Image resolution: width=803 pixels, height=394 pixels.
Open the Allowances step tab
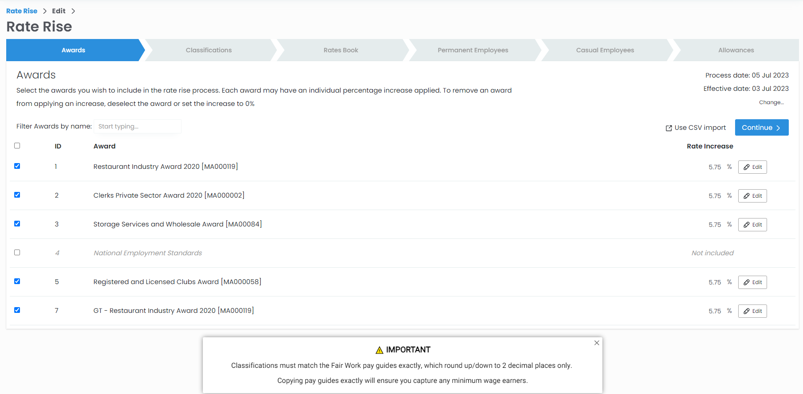pos(736,50)
